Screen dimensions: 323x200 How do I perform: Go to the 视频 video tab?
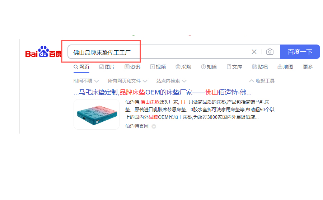pyautogui.click(x=158, y=67)
